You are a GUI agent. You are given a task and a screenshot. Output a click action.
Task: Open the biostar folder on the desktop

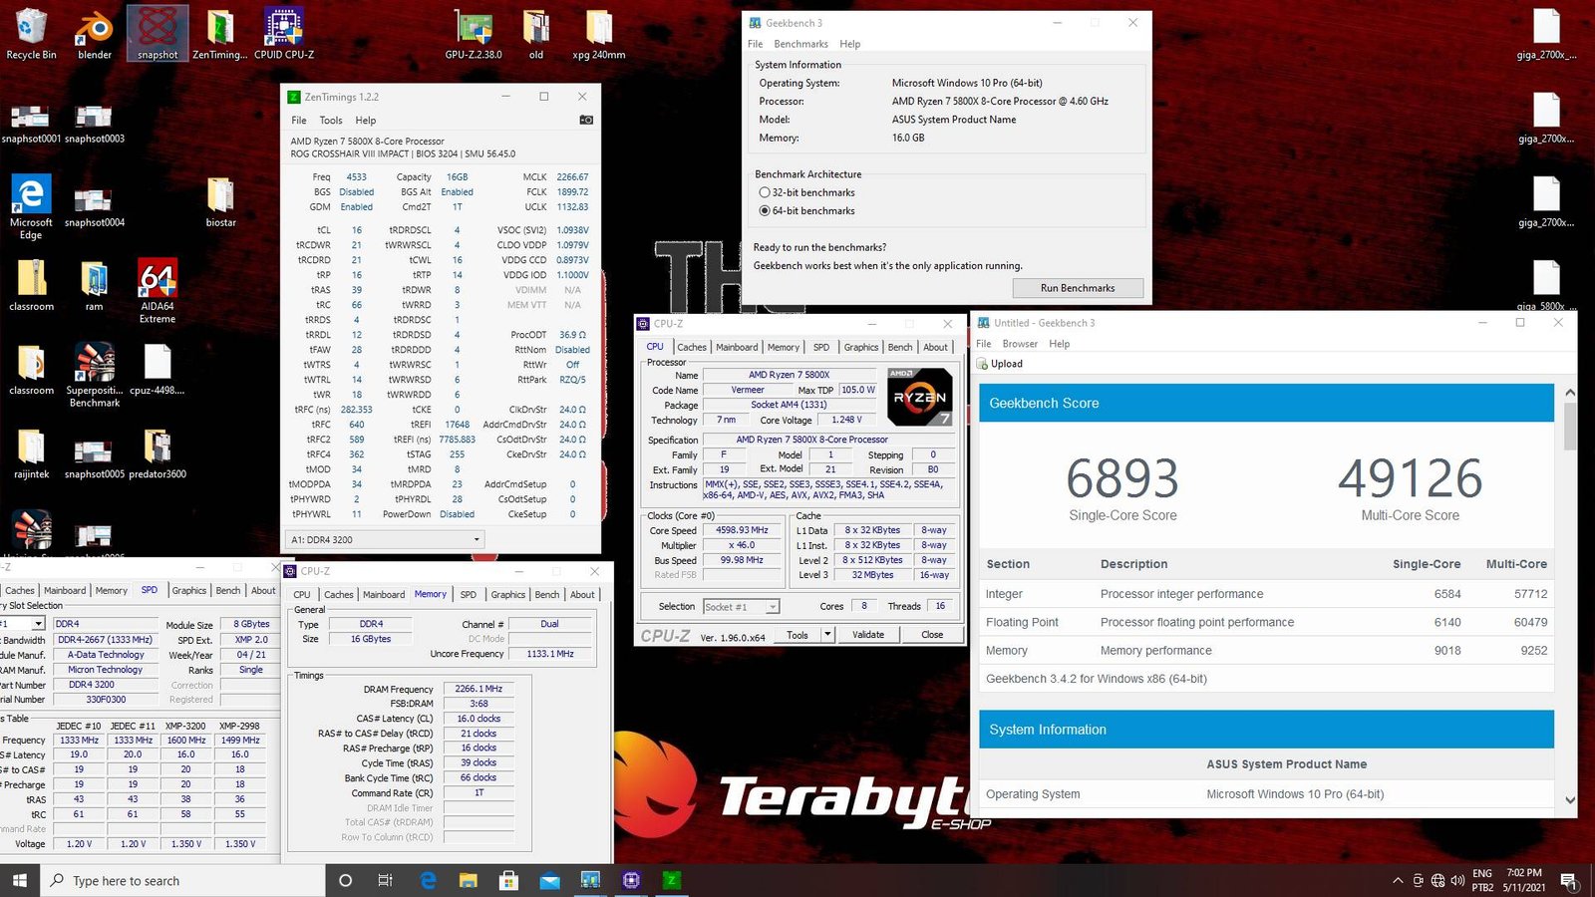220,202
